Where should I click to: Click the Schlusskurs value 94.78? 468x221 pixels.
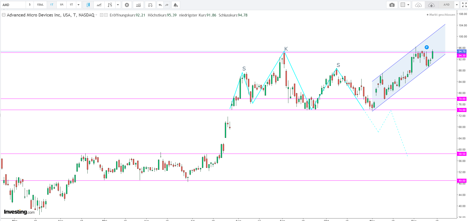tap(243, 15)
